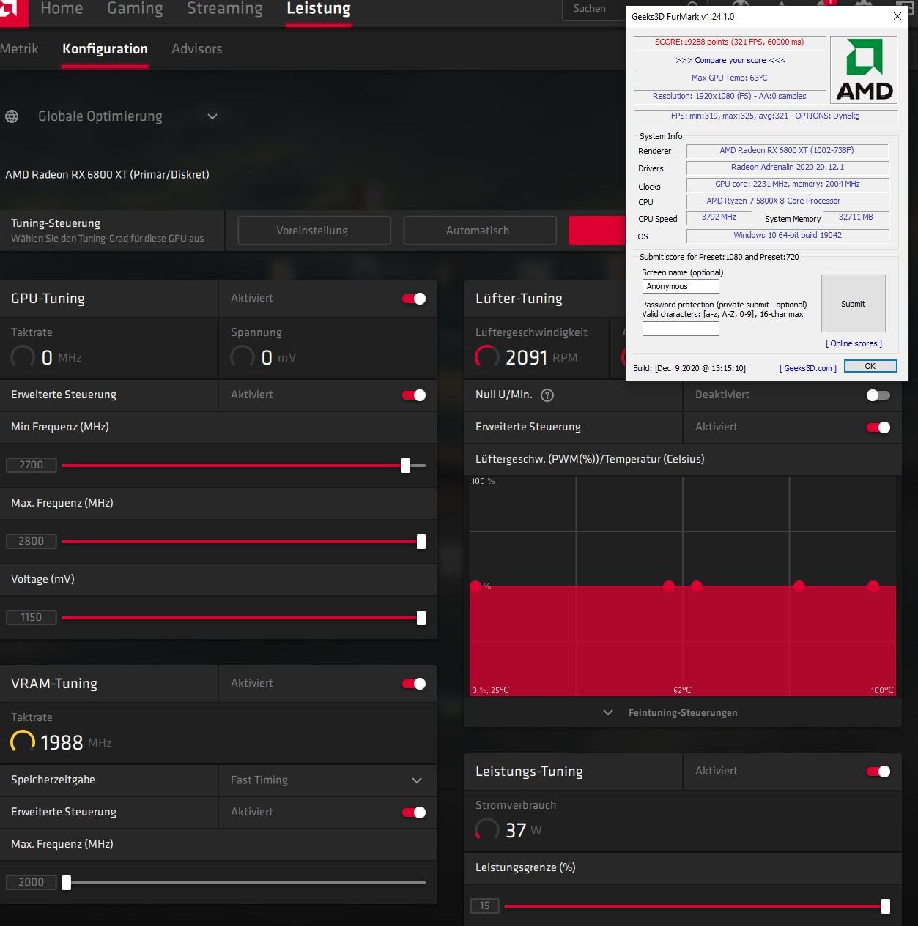Click the GPU core: 2231 MHz clocks field
This screenshot has height=926, width=918.
click(787, 184)
